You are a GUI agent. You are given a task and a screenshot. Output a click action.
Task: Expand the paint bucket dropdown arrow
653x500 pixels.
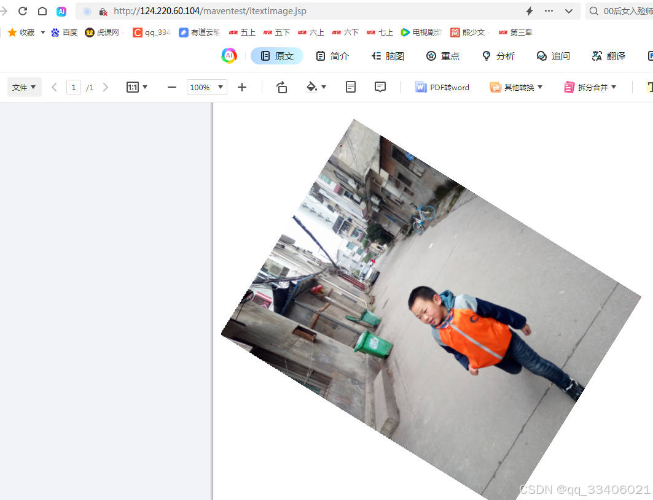coord(324,87)
